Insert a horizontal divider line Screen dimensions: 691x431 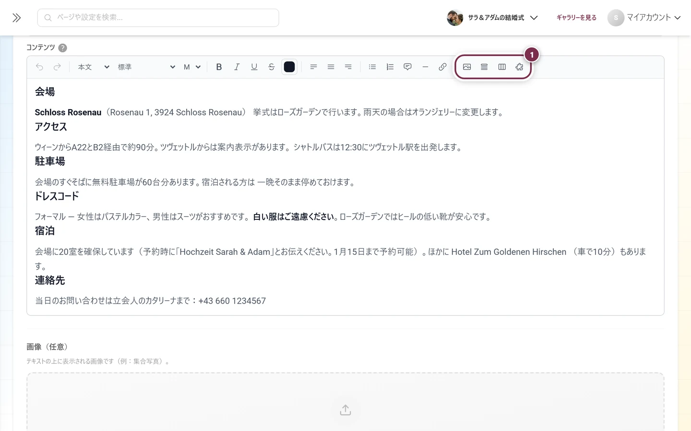[x=425, y=67]
